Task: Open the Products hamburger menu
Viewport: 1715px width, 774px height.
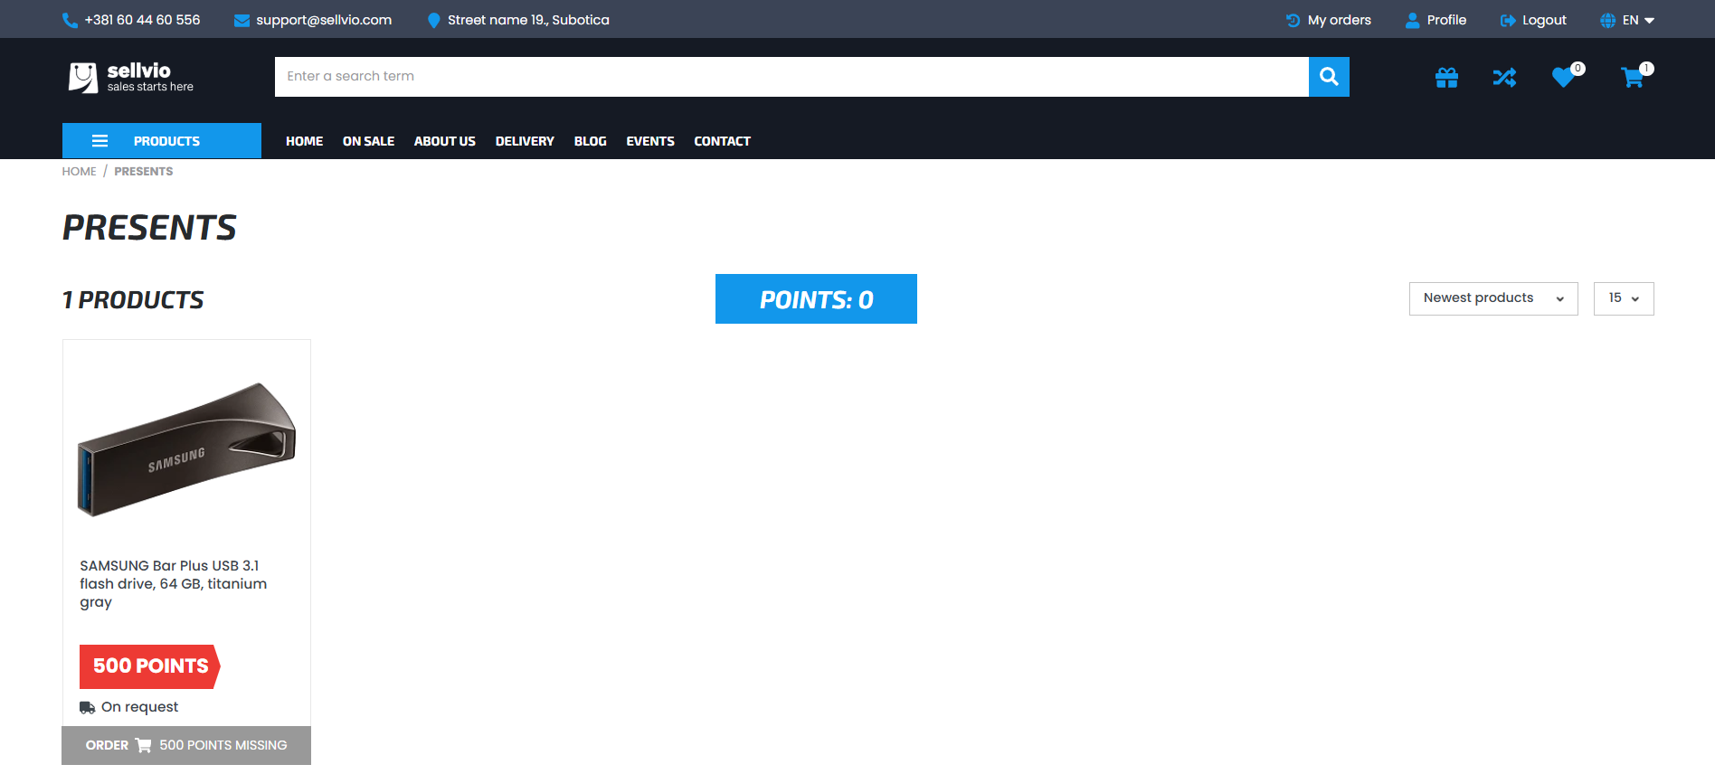Action: point(161,141)
